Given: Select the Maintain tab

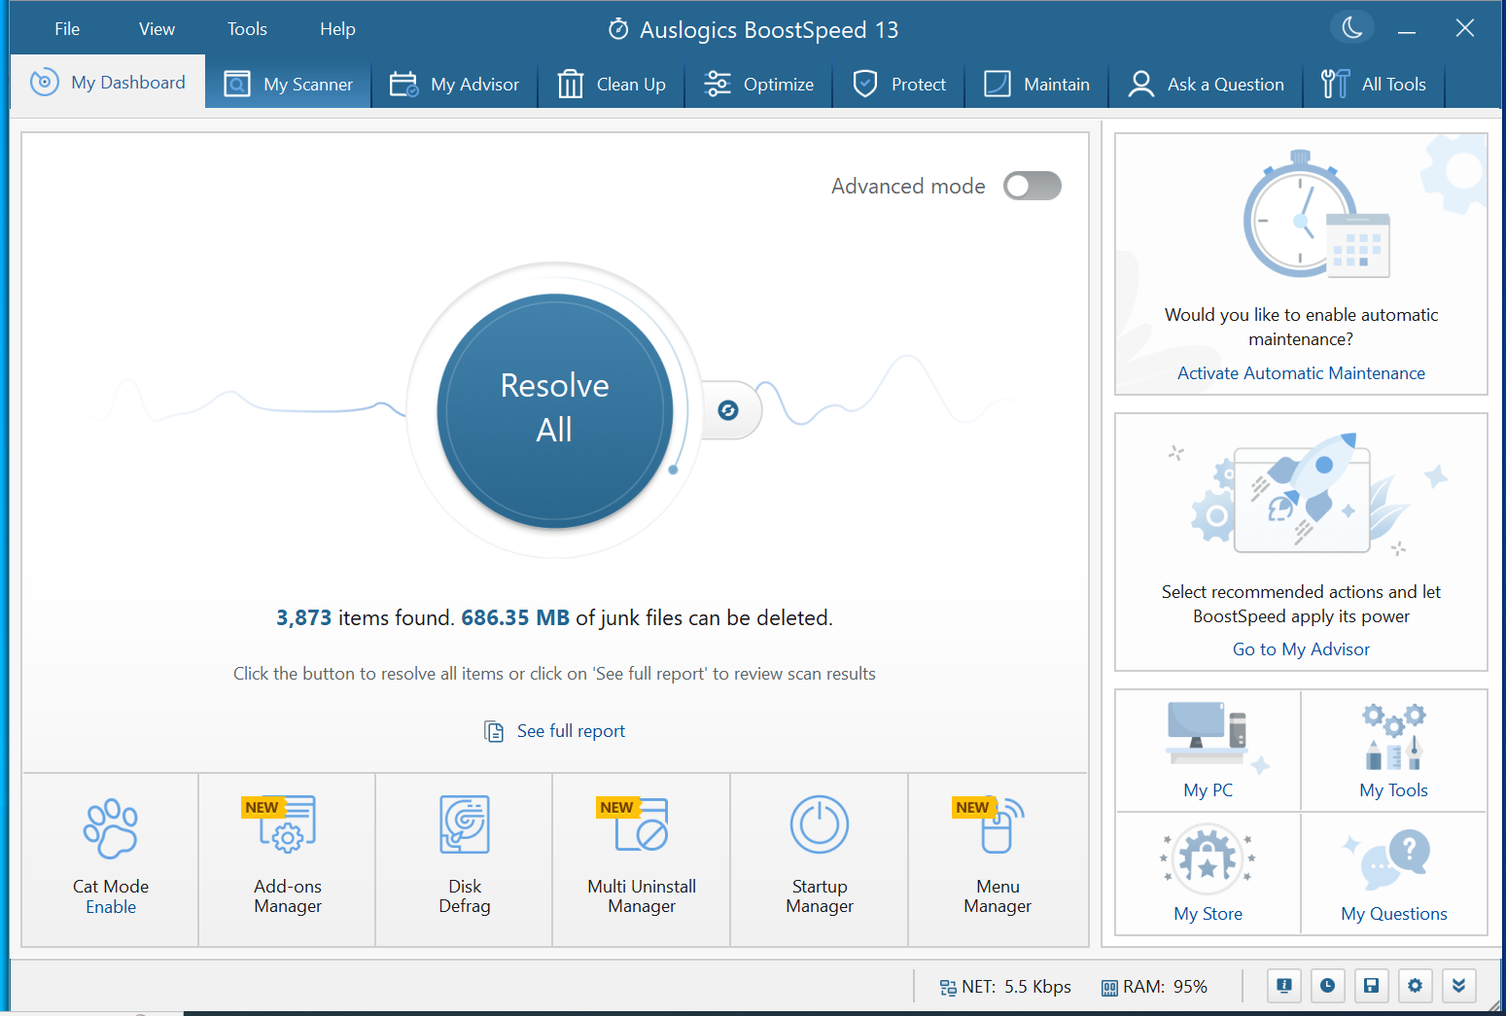Looking at the screenshot, I should click(1037, 85).
